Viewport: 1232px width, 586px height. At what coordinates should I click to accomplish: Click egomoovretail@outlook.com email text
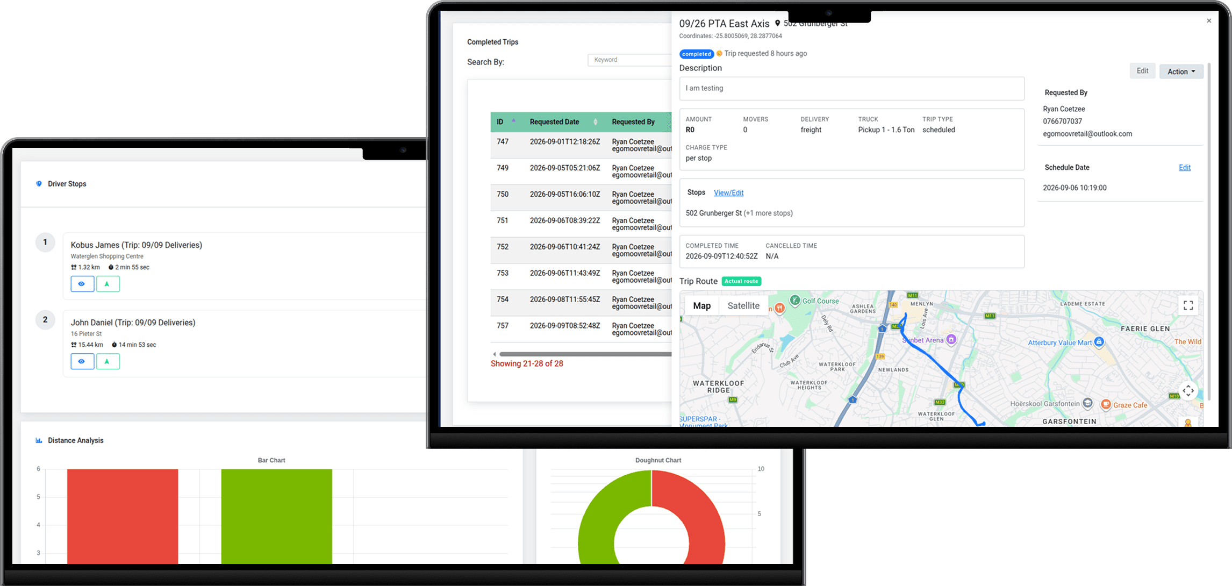pyautogui.click(x=1087, y=134)
